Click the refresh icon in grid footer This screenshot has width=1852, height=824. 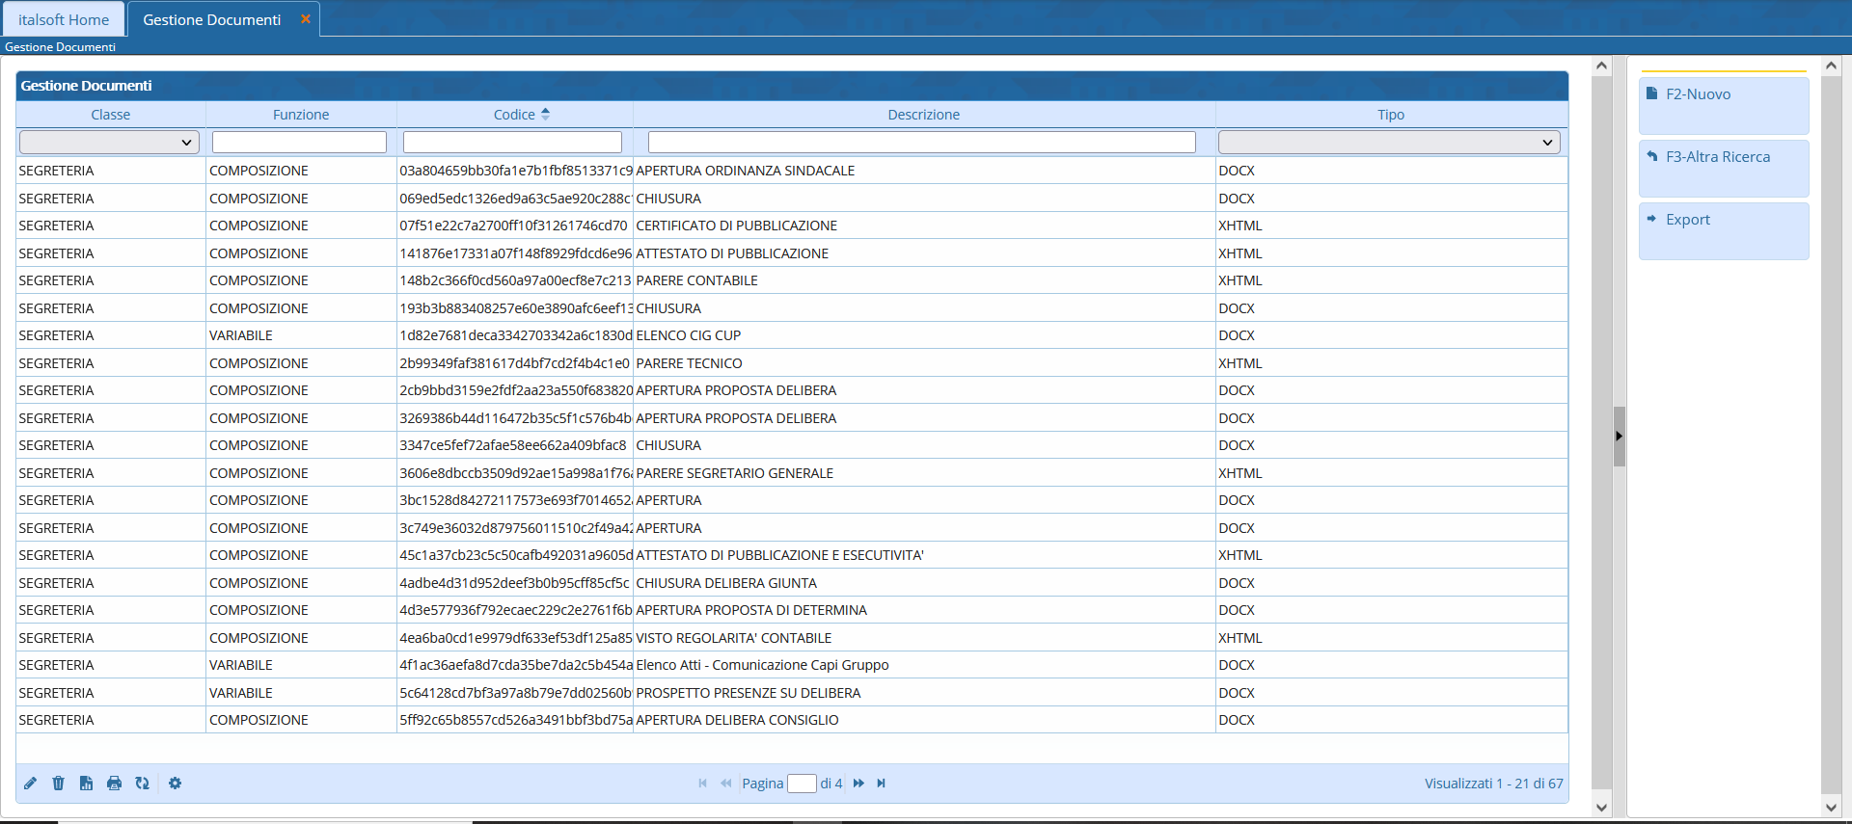pos(142,784)
